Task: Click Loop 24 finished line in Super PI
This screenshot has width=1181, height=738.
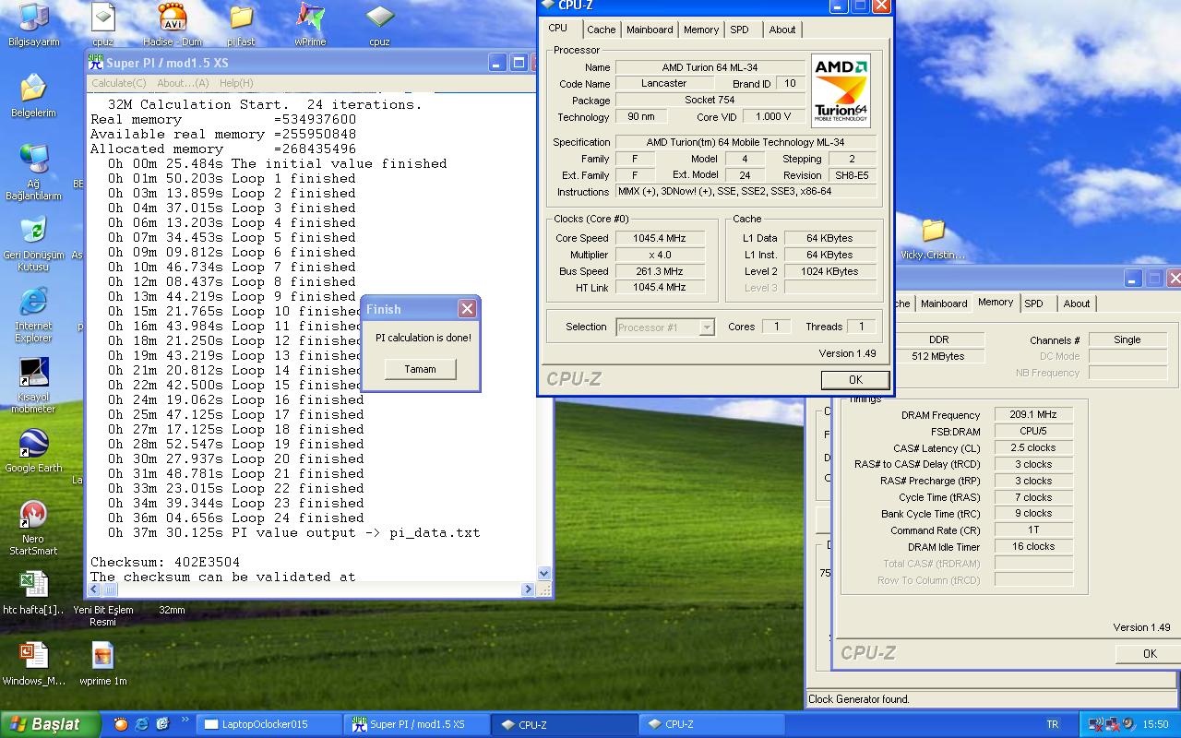Action: (235, 518)
